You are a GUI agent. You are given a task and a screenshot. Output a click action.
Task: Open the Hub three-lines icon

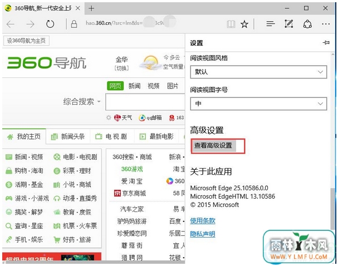click(270, 24)
